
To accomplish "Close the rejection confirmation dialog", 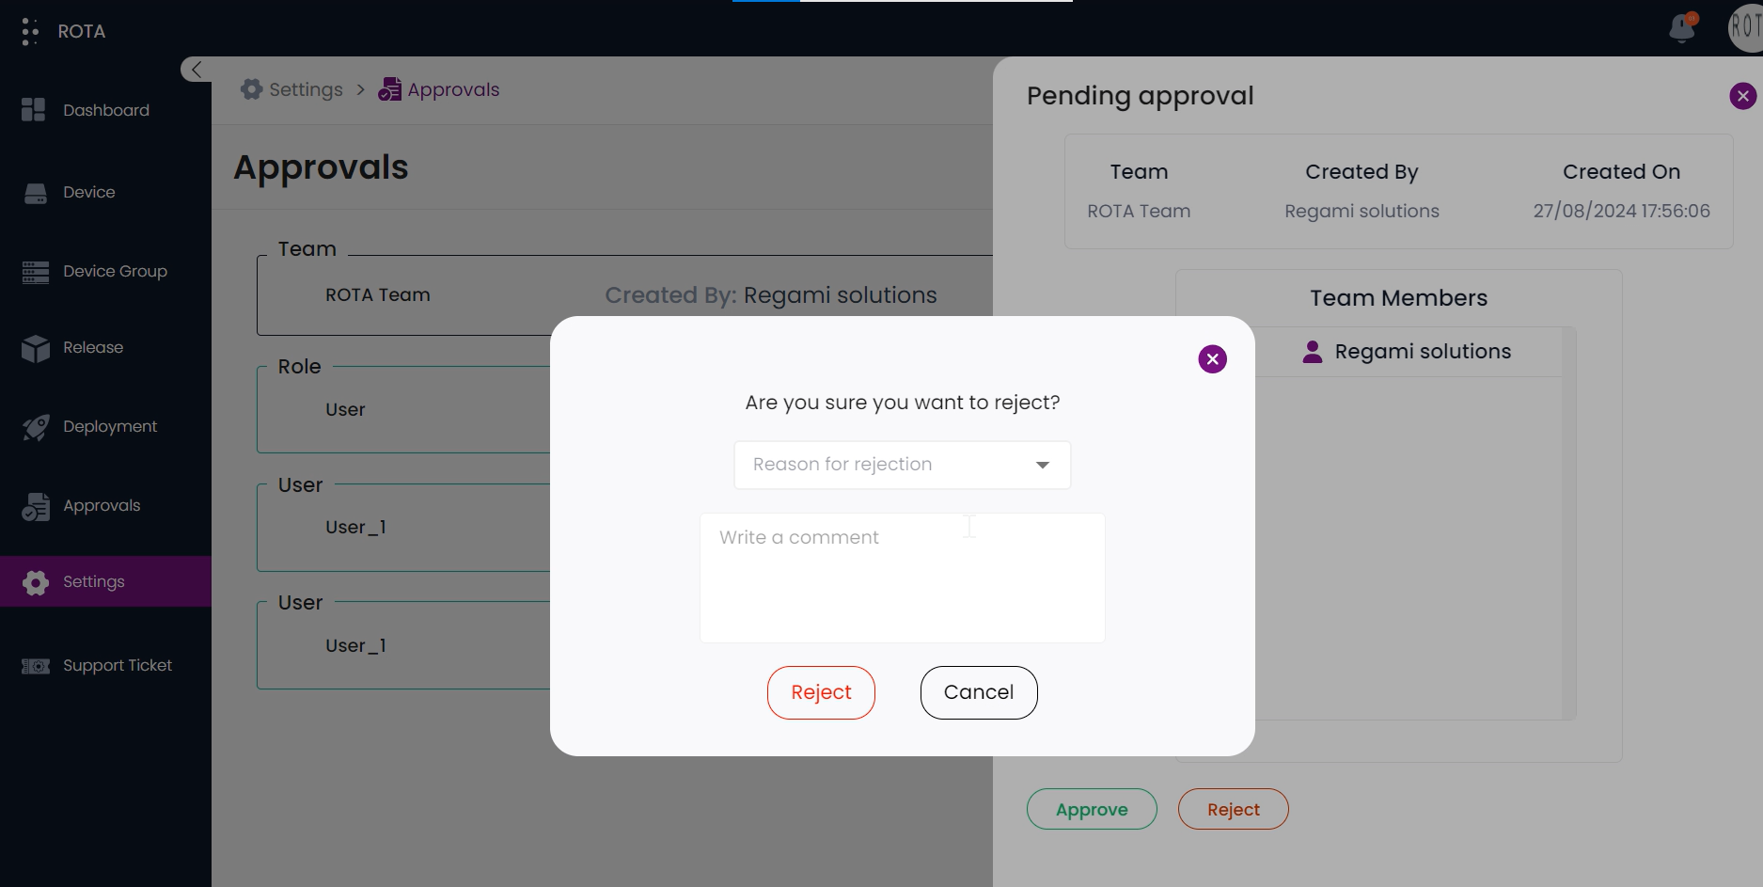I will 1212,359.
